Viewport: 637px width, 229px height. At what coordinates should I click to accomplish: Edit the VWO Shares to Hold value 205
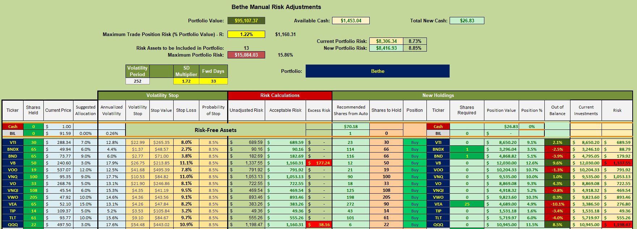386,197
